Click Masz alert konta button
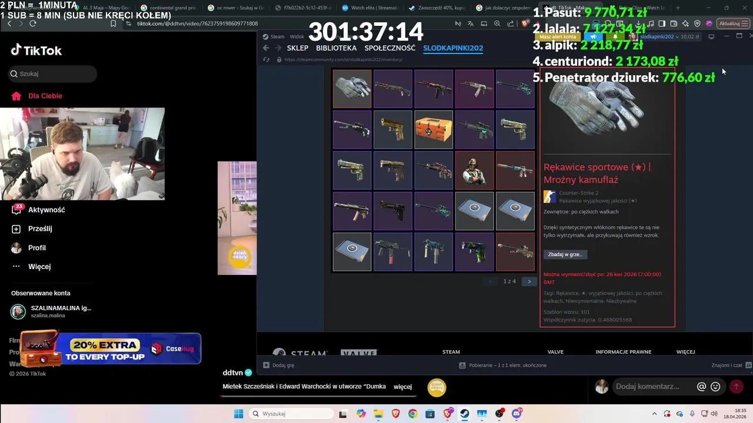The image size is (753, 423). tap(557, 36)
